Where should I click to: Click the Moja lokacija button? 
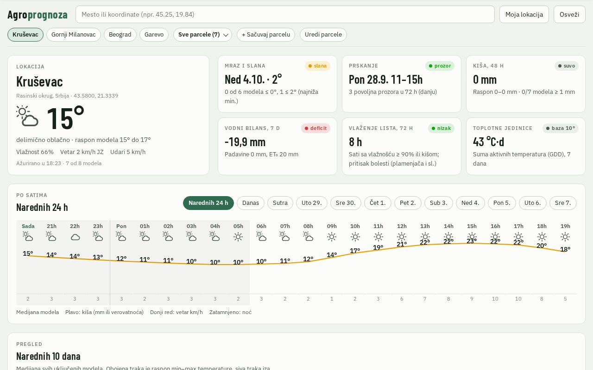(x=524, y=14)
